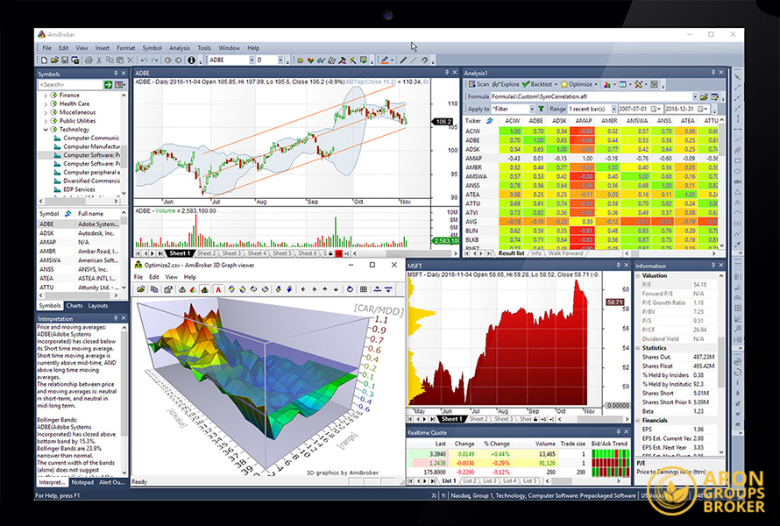The height and width of the screenshot is (526, 780).
Task: Switch to the Charts tab in the Symbols panel
Action: 74,306
